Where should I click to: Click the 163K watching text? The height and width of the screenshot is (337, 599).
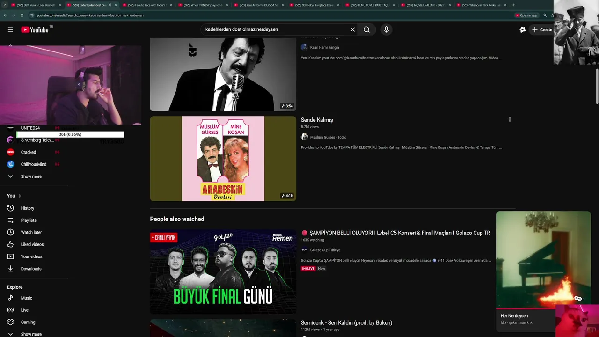[312, 240]
